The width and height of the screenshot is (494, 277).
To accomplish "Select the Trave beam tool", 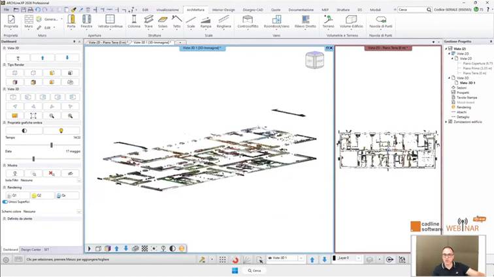I will 148,22.
